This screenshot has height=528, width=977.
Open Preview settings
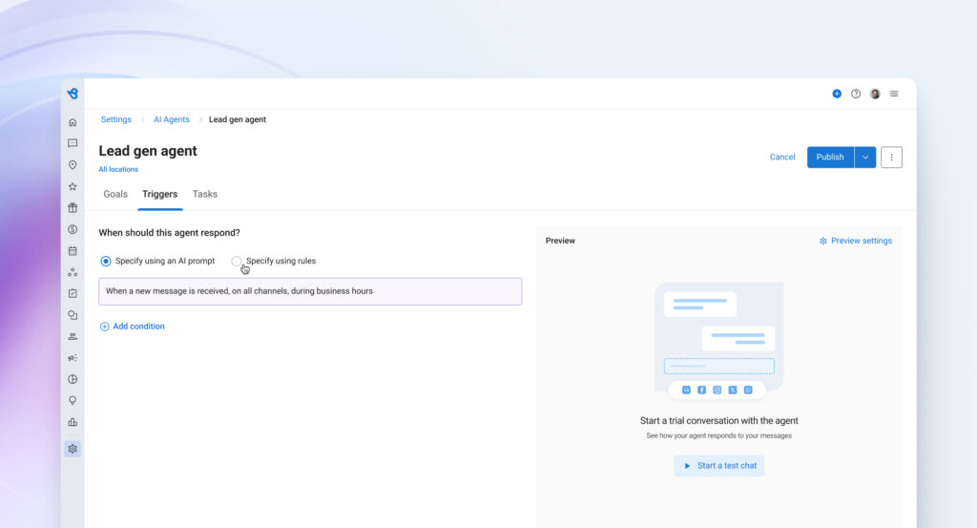[x=862, y=241]
